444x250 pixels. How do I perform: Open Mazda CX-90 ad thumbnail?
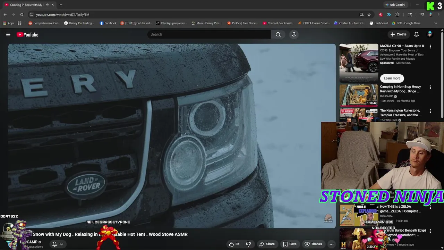tap(359, 63)
